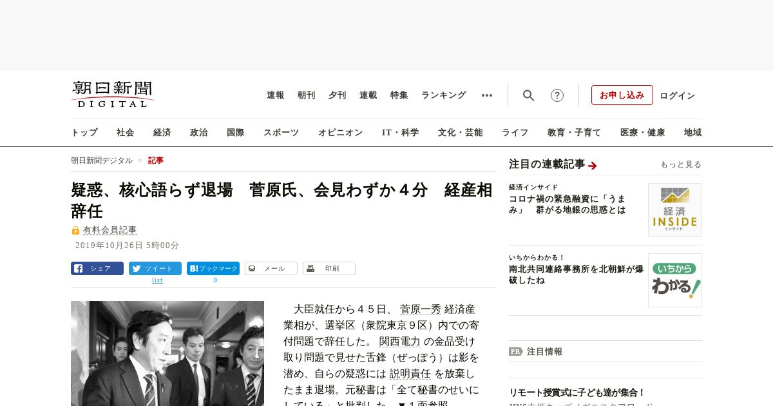Select the IT・科学 navigation tab
Image resolution: width=773 pixels, height=406 pixels.
(x=401, y=133)
